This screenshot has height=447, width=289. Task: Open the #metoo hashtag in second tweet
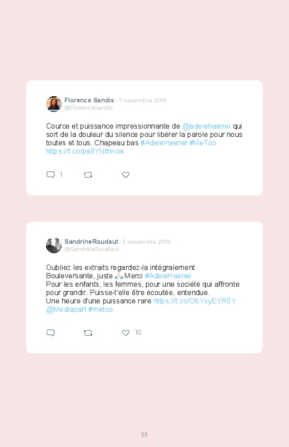click(101, 310)
